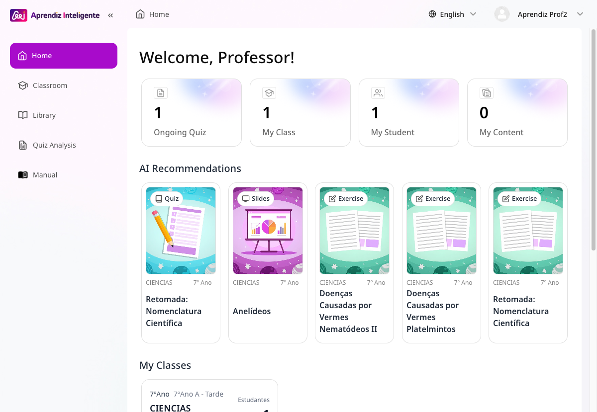597x412 pixels.
Task: Click the Aprendiz Prof2 username
Action: point(542,14)
